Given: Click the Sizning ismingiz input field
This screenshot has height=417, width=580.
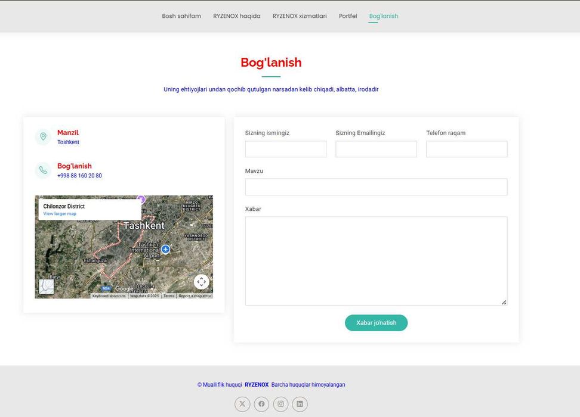Looking at the screenshot, I should point(286,149).
